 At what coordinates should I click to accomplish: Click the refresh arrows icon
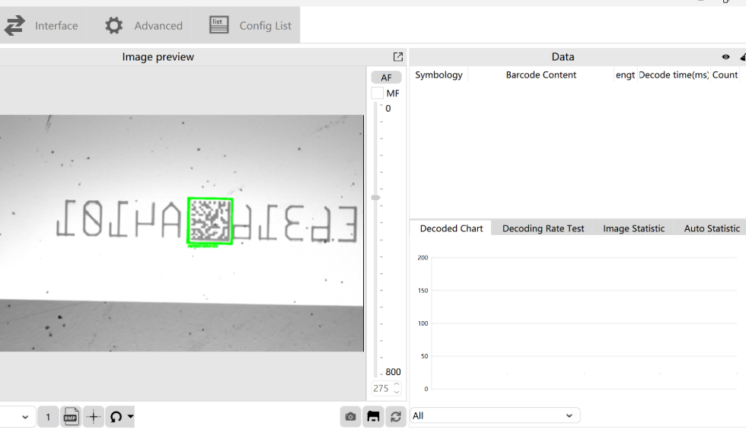pos(395,417)
